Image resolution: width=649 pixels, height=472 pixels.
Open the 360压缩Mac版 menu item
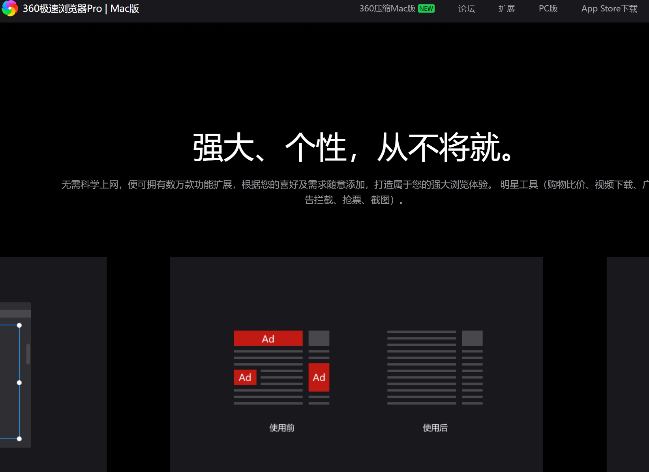389,8
